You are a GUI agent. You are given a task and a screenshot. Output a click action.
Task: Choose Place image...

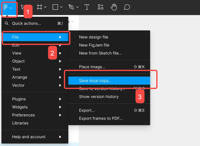tap(109, 67)
